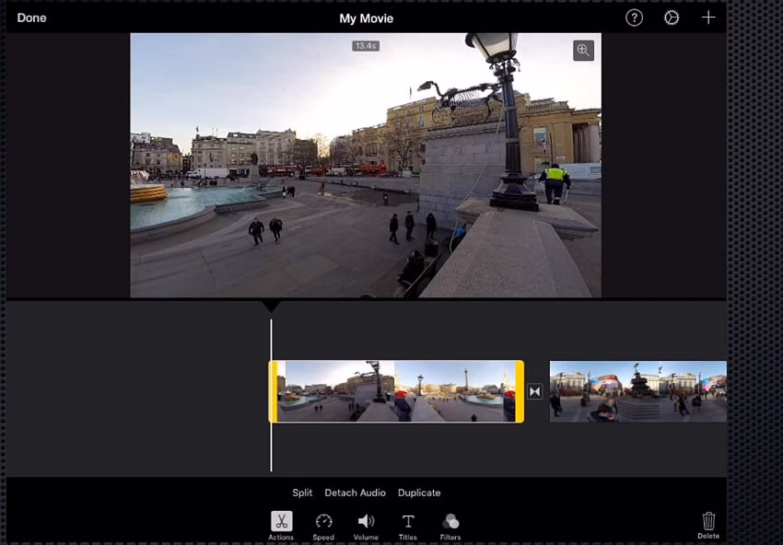Tap the video preview viewer

coord(366,165)
